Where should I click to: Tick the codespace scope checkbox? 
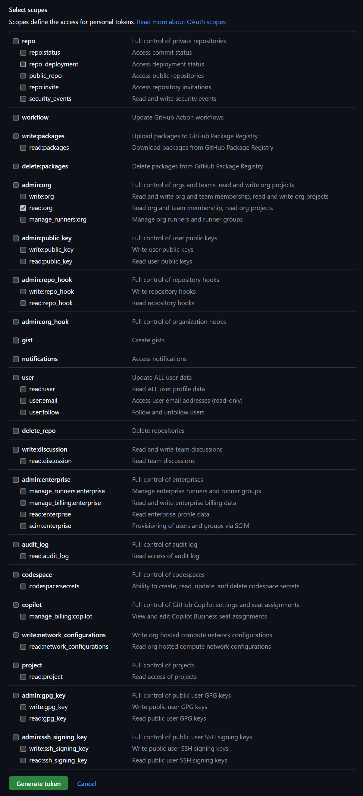coord(16,575)
